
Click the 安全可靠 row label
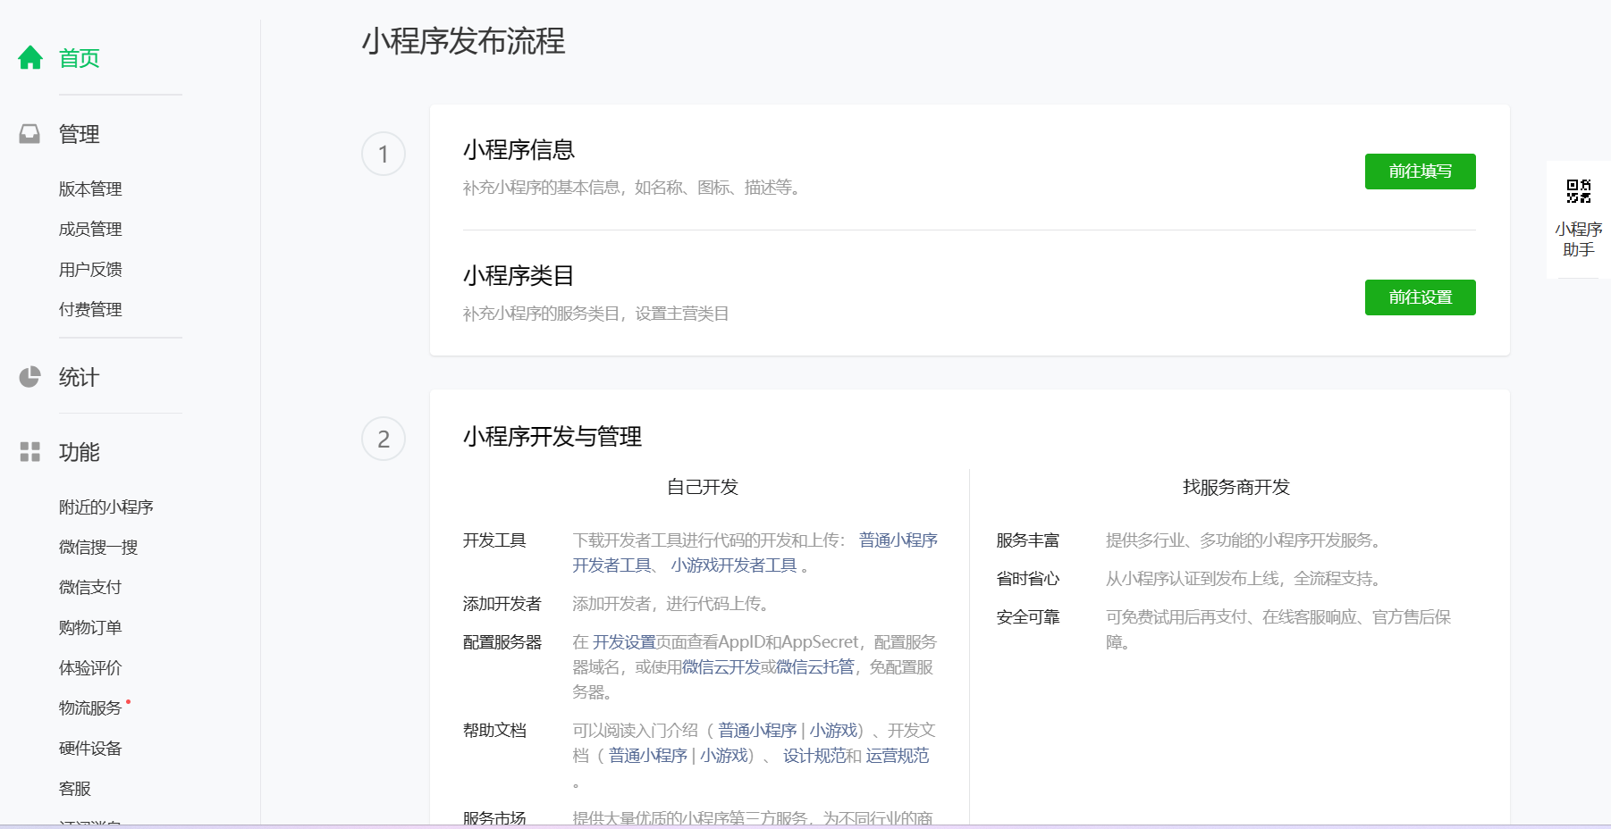(1028, 617)
